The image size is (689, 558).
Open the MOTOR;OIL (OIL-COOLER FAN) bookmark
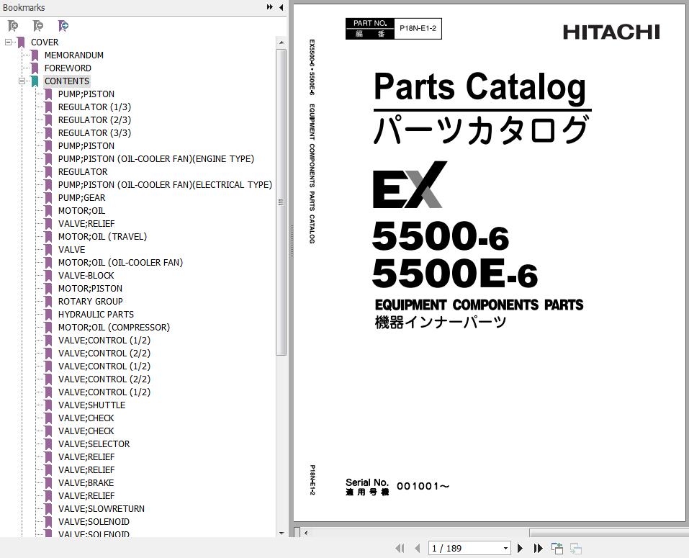[x=120, y=262]
